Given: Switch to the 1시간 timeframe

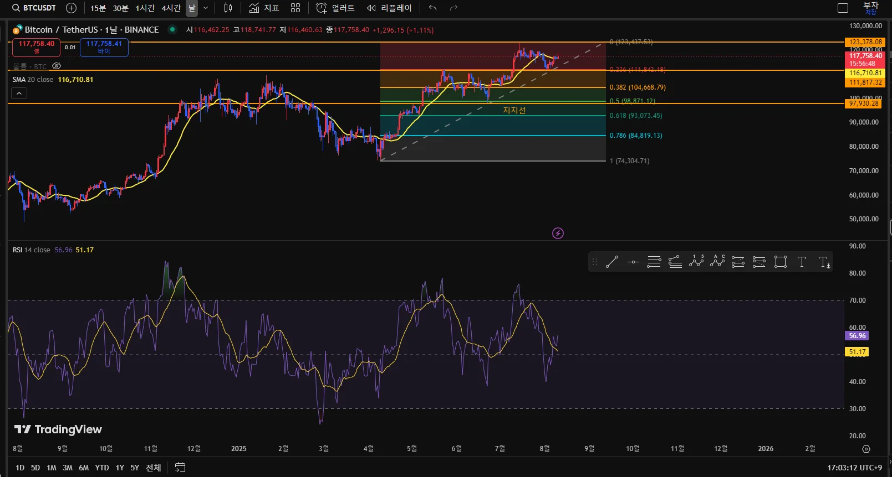Looking at the screenshot, I should click(x=145, y=8).
